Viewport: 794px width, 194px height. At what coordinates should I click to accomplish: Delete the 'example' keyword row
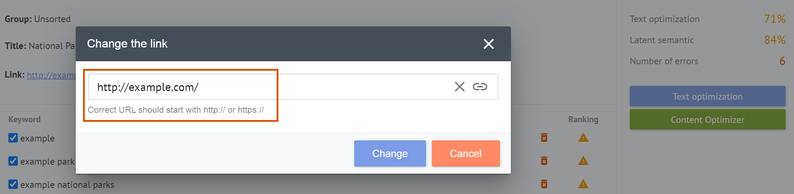click(544, 138)
